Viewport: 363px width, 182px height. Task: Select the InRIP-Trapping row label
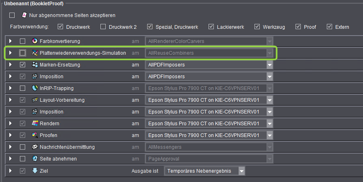click(x=57, y=88)
